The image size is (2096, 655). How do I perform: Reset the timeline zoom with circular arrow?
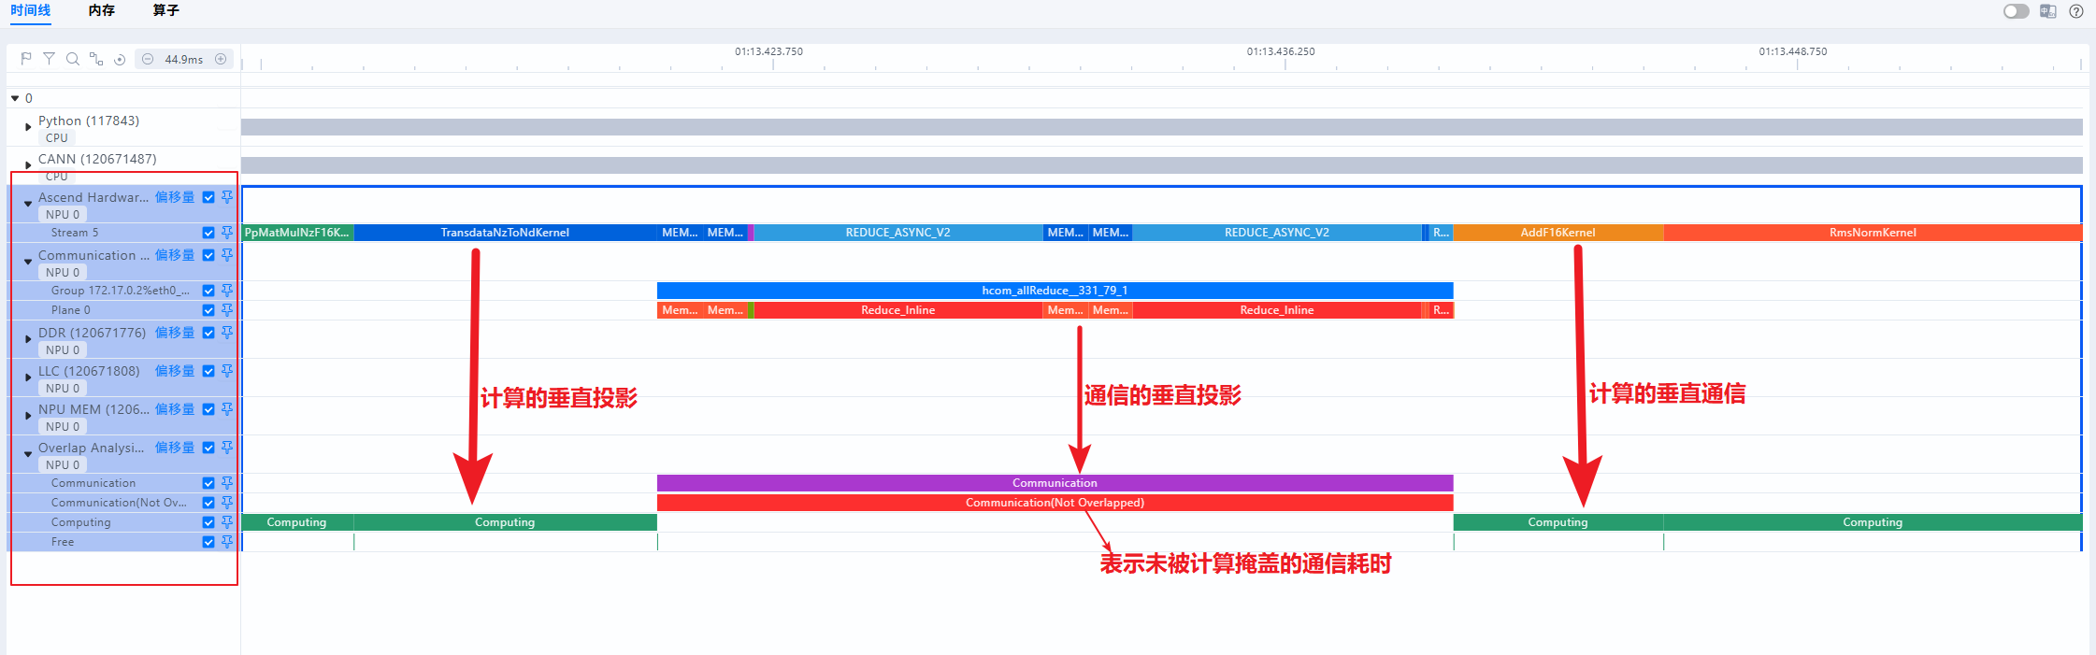(x=120, y=59)
